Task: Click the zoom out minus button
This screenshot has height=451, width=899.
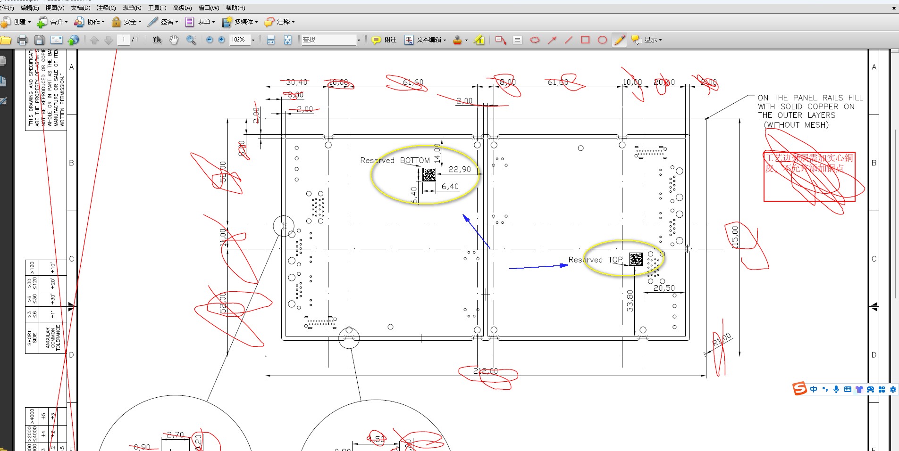Action: click(x=210, y=40)
